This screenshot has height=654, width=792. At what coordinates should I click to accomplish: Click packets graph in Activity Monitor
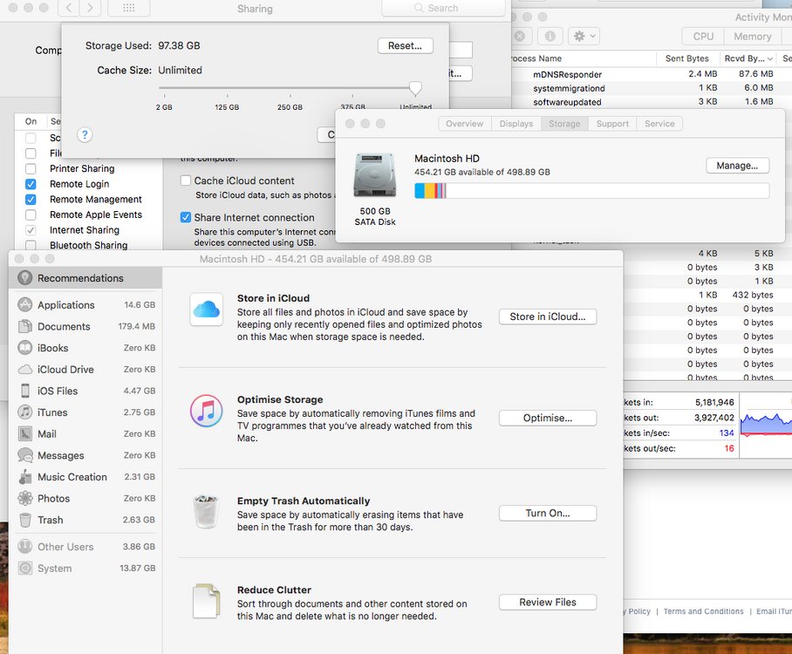[x=766, y=426]
